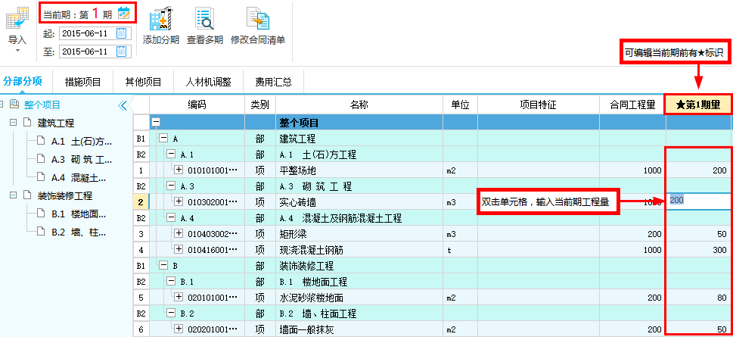Image resolution: width=733 pixels, height=337 pixels.
Task: Collapse the left tree panel with double-chevron
Action: pyautogui.click(x=123, y=106)
